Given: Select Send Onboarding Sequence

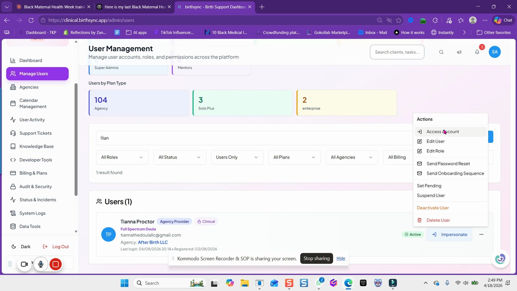Looking at the screenshot, I should (x=450, y=173).
